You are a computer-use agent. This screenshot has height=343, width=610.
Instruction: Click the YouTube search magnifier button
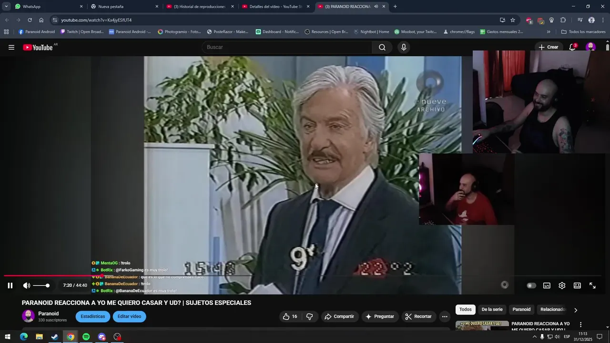382,47
